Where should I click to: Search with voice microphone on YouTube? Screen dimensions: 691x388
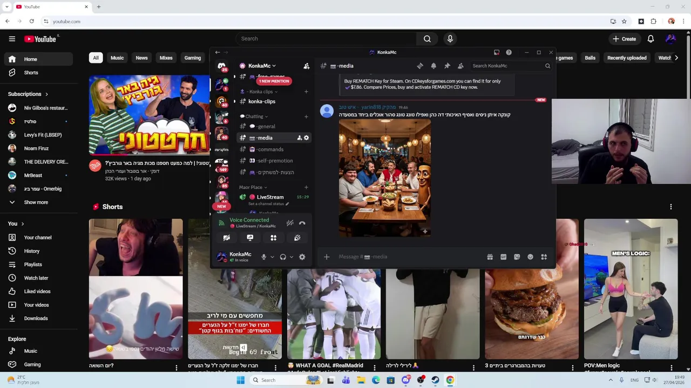(450, 39)
